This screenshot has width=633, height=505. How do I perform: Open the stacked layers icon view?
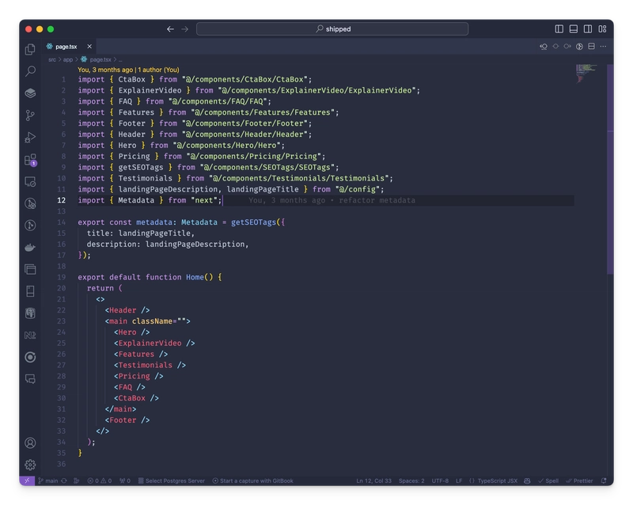(x=30, y=93)
